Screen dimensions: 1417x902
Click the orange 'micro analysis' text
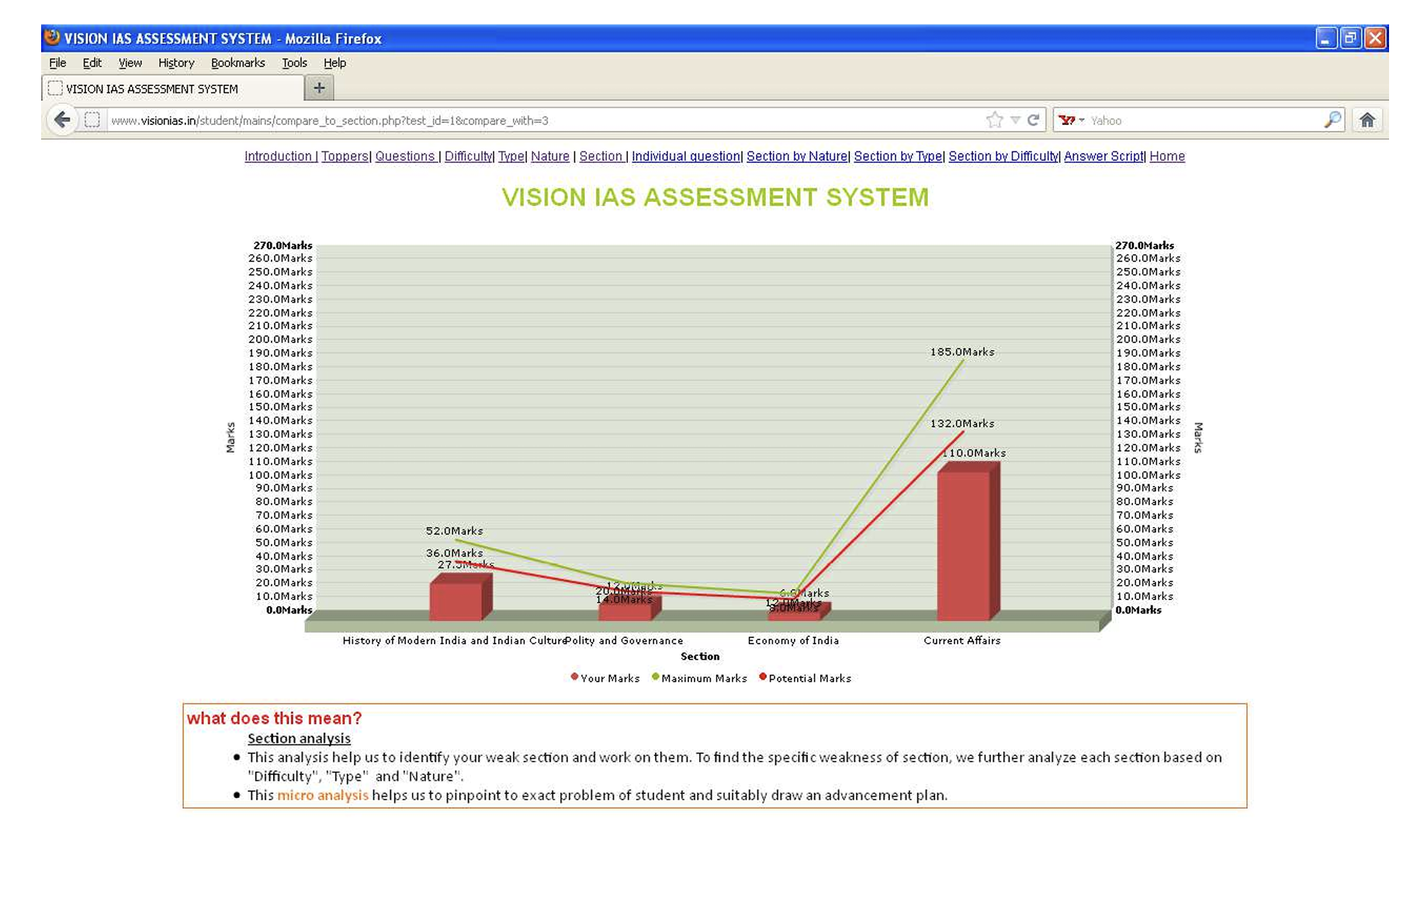(x=323, y=795)
